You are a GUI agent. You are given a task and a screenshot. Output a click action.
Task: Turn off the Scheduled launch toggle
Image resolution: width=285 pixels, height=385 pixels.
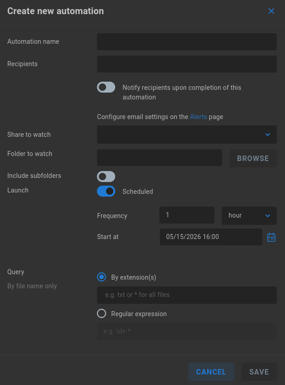[x=106, y=191]
